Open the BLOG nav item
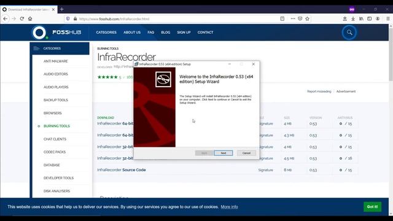Image resolution: width=393 pixels, height=221 pixels. 165,33
